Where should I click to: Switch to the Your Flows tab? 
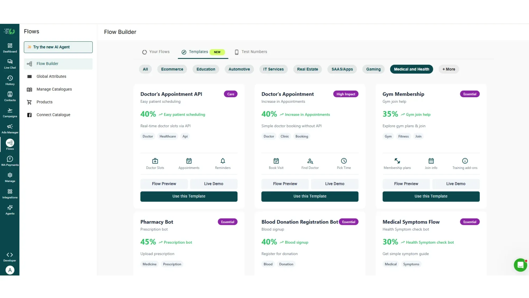click(156, 52)
